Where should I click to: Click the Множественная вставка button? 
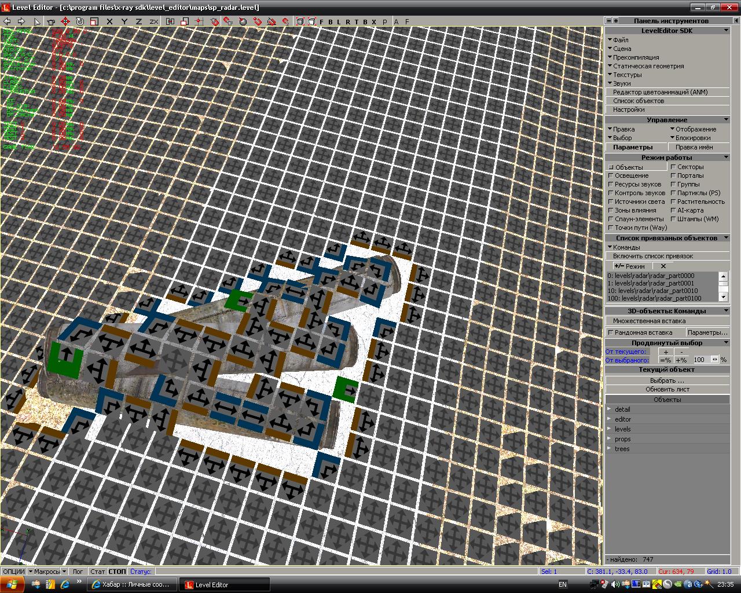click(667, 321)
